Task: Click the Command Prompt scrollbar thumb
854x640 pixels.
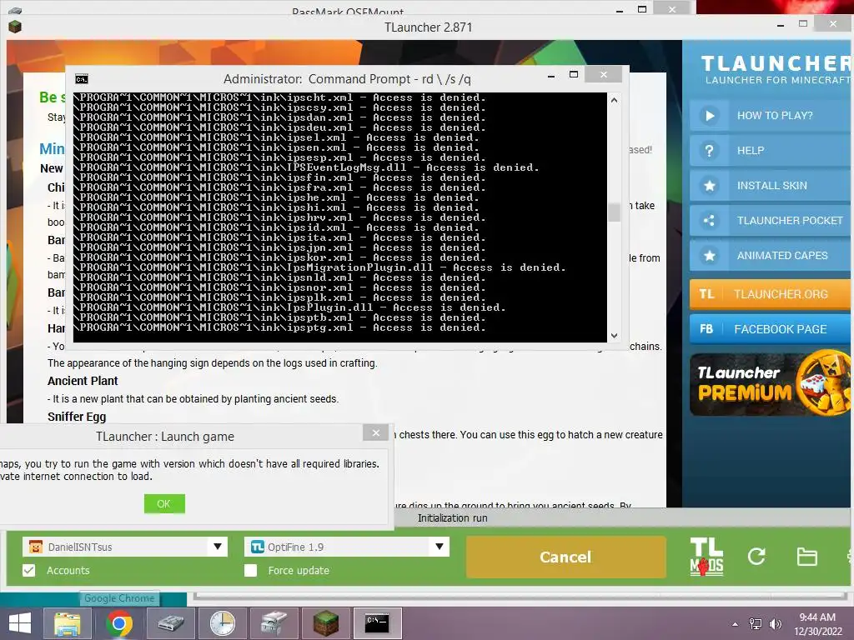Action: tap(614, 212)
